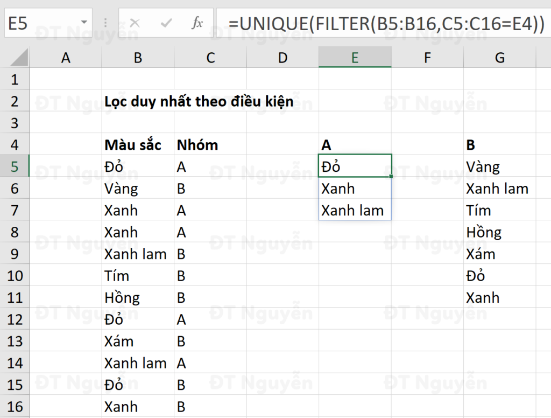Select the title cell 'Lọc duy nhất theo điều kiện'
The height and width of the screenshot is (418, 551).
coord(199,101)
